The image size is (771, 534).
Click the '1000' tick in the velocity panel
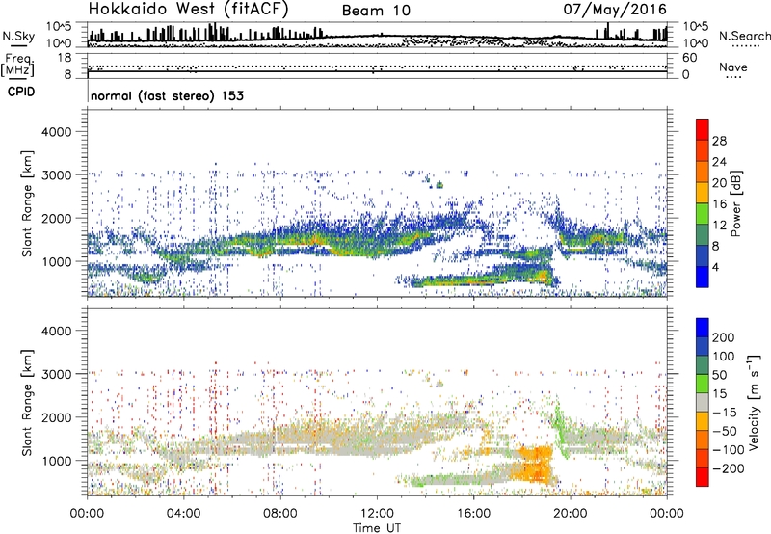57,461
